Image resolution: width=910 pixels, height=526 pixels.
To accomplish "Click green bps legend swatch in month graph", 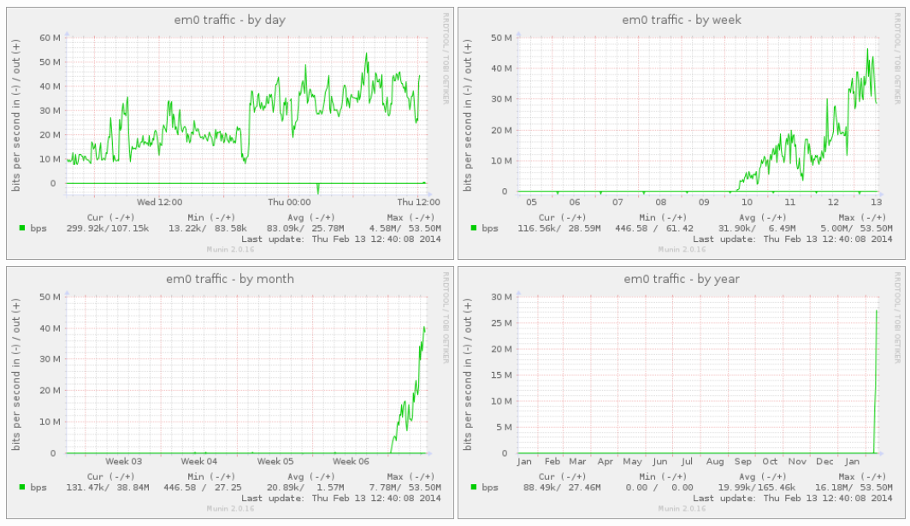I will [x=21, y=488].
